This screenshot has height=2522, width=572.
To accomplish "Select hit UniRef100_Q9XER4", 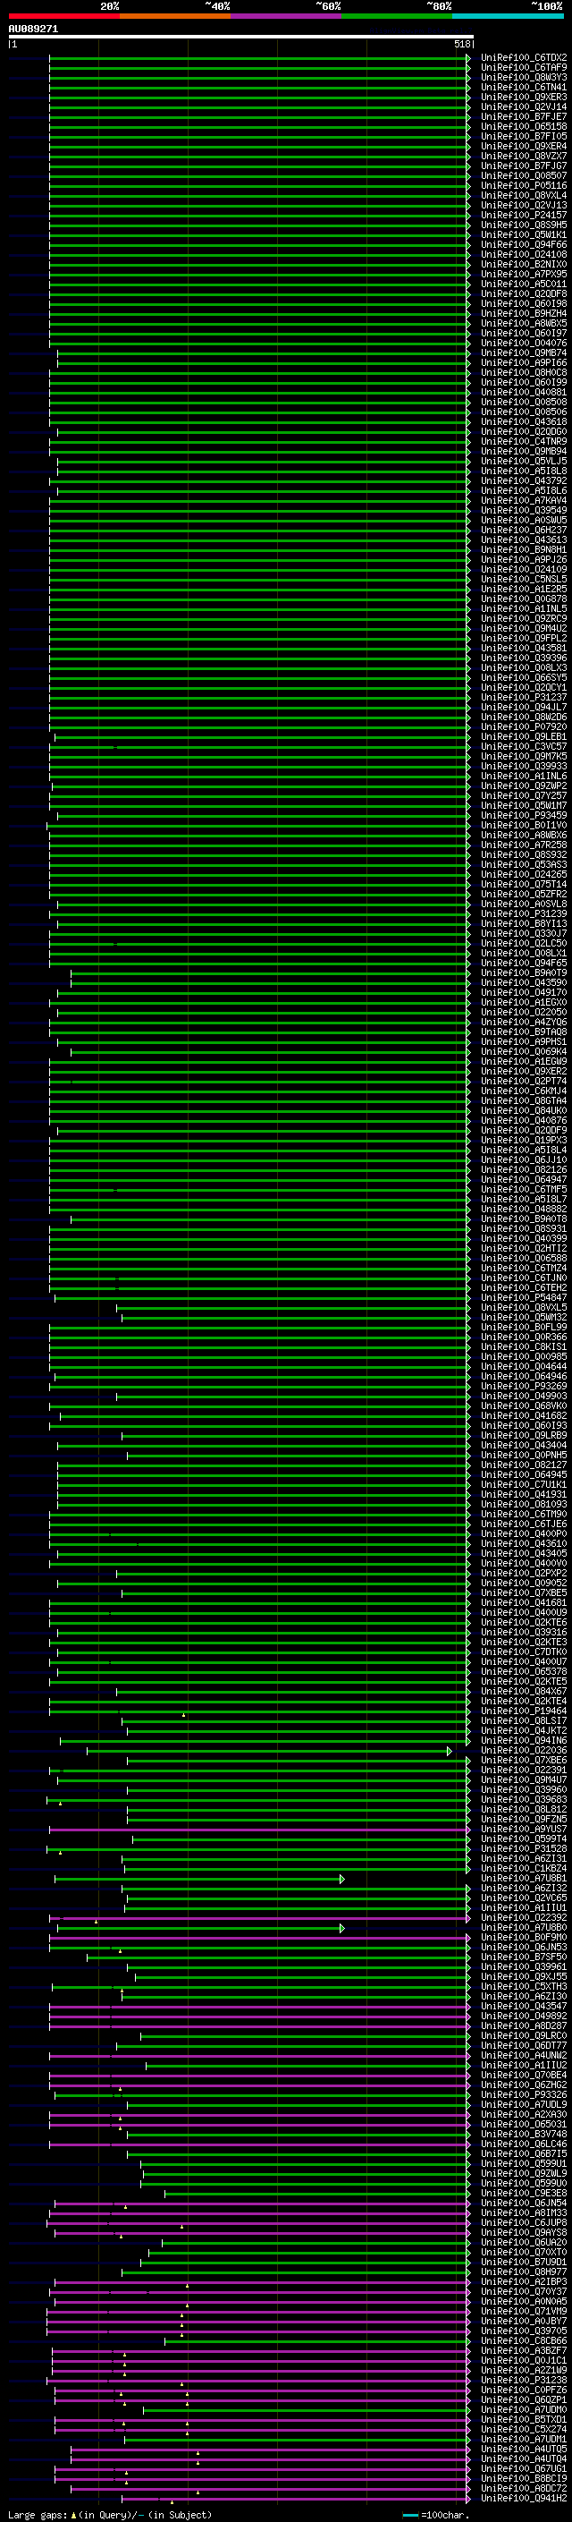I will coord(524,146).
